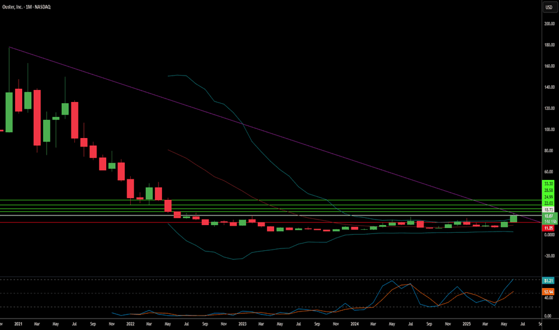This screenshot has height=330, width=559.
Task: Click the 40.00 oscillator axis label
Action: (x=549, y=298)
